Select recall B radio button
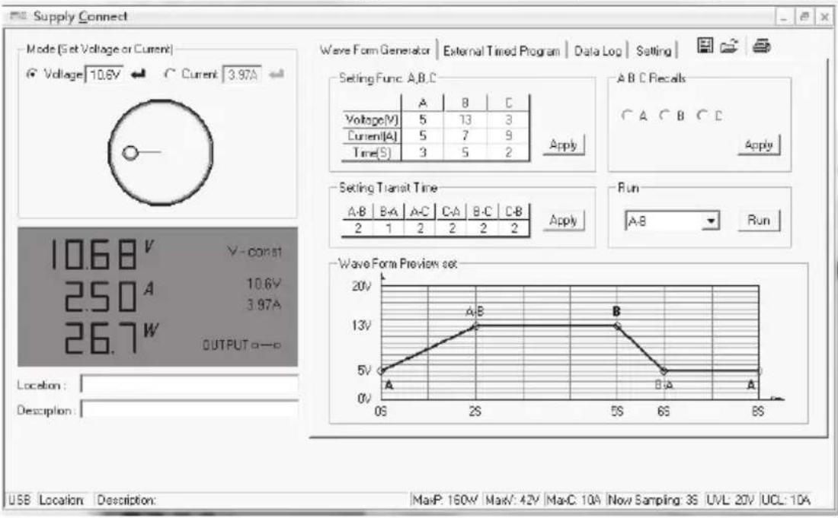This screenshot has height=518, width=838. (x=664, y=115)
